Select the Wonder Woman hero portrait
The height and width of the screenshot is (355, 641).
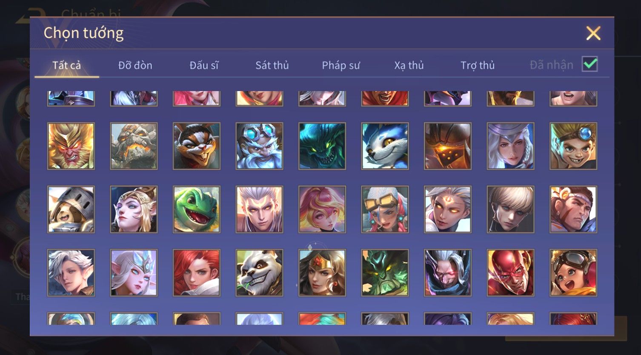click(x=322, y=272)
